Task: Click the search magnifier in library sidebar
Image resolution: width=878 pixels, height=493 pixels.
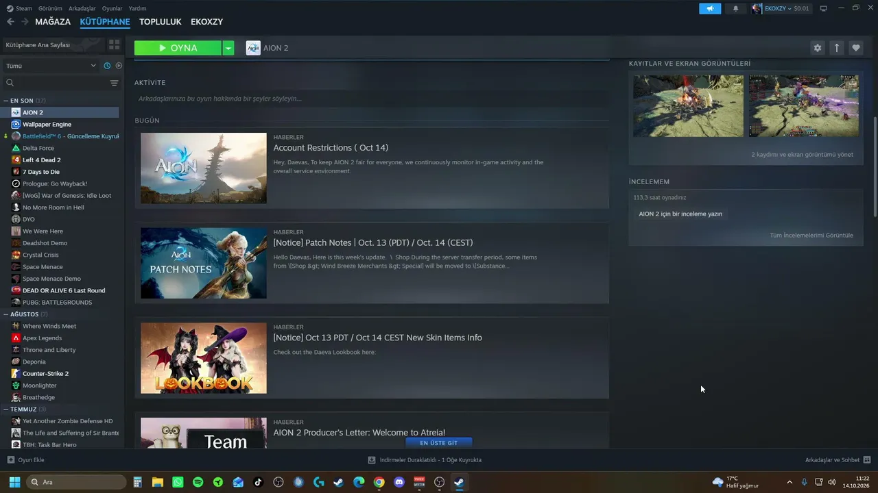Action: pos(10,83)
